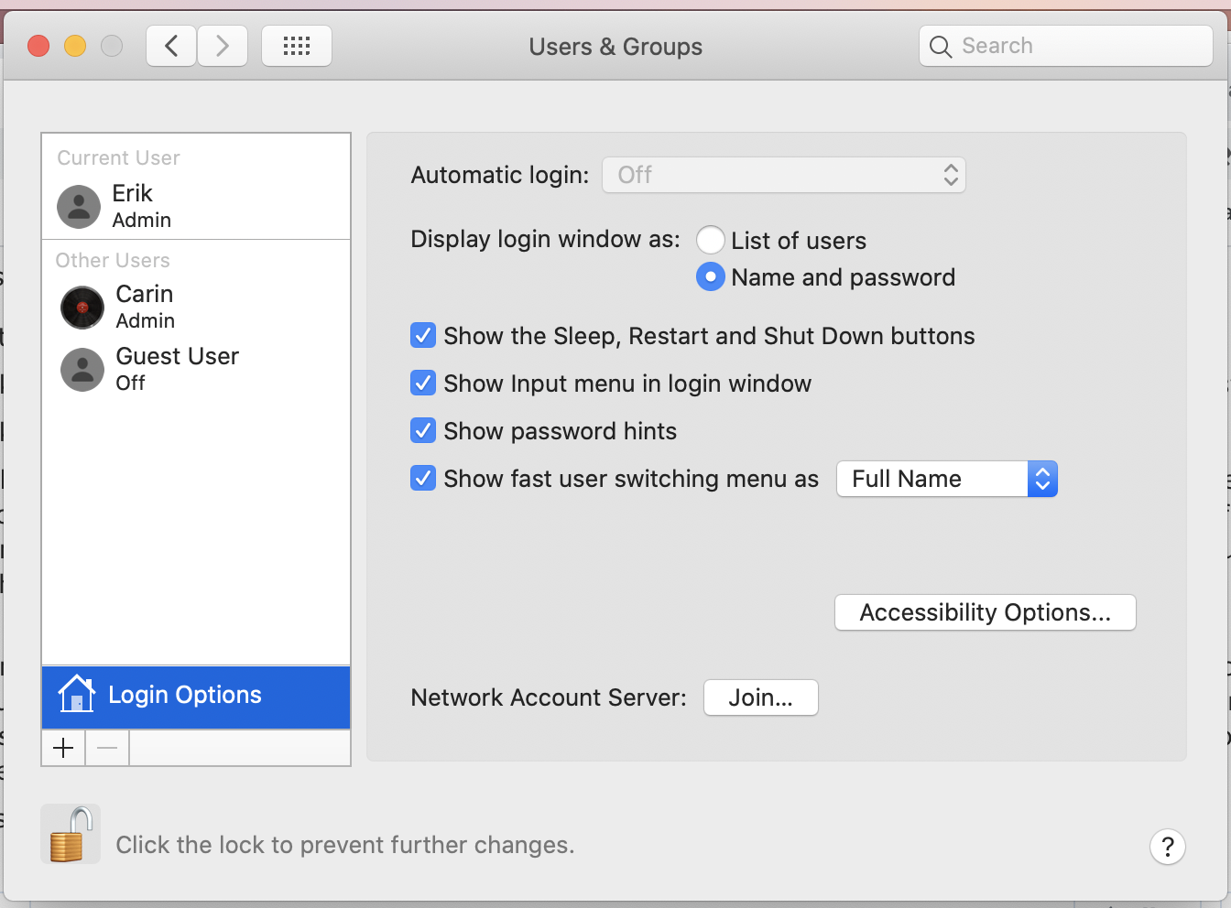Uncheck Show Input menu in login window
This screenshot has height=908, width=1231.
422,384
